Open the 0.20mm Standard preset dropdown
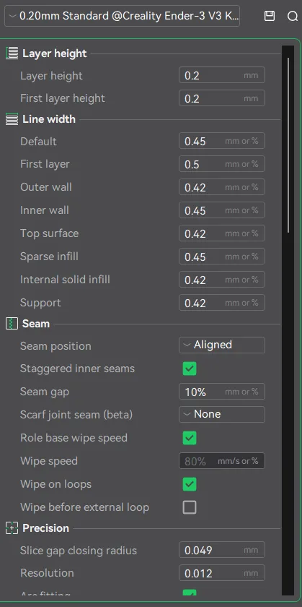Viewport: 302px width, 607px height. pyautogui.click(x=122, y=16)
